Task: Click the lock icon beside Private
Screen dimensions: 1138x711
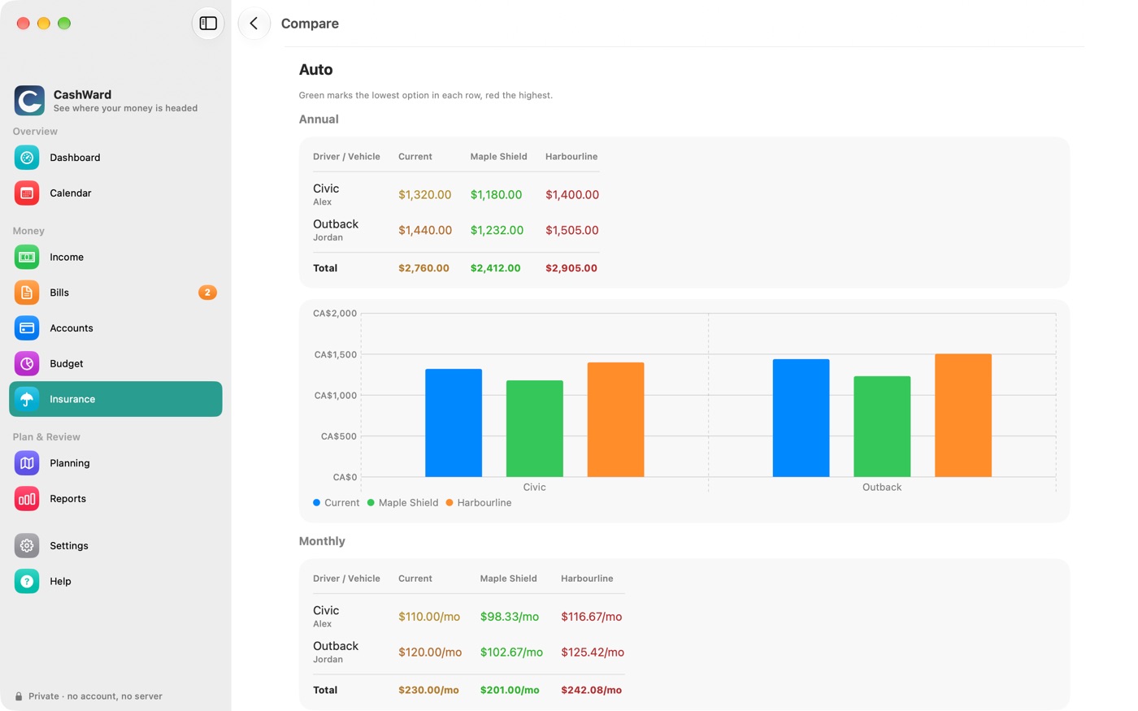Action: point(19,696)
